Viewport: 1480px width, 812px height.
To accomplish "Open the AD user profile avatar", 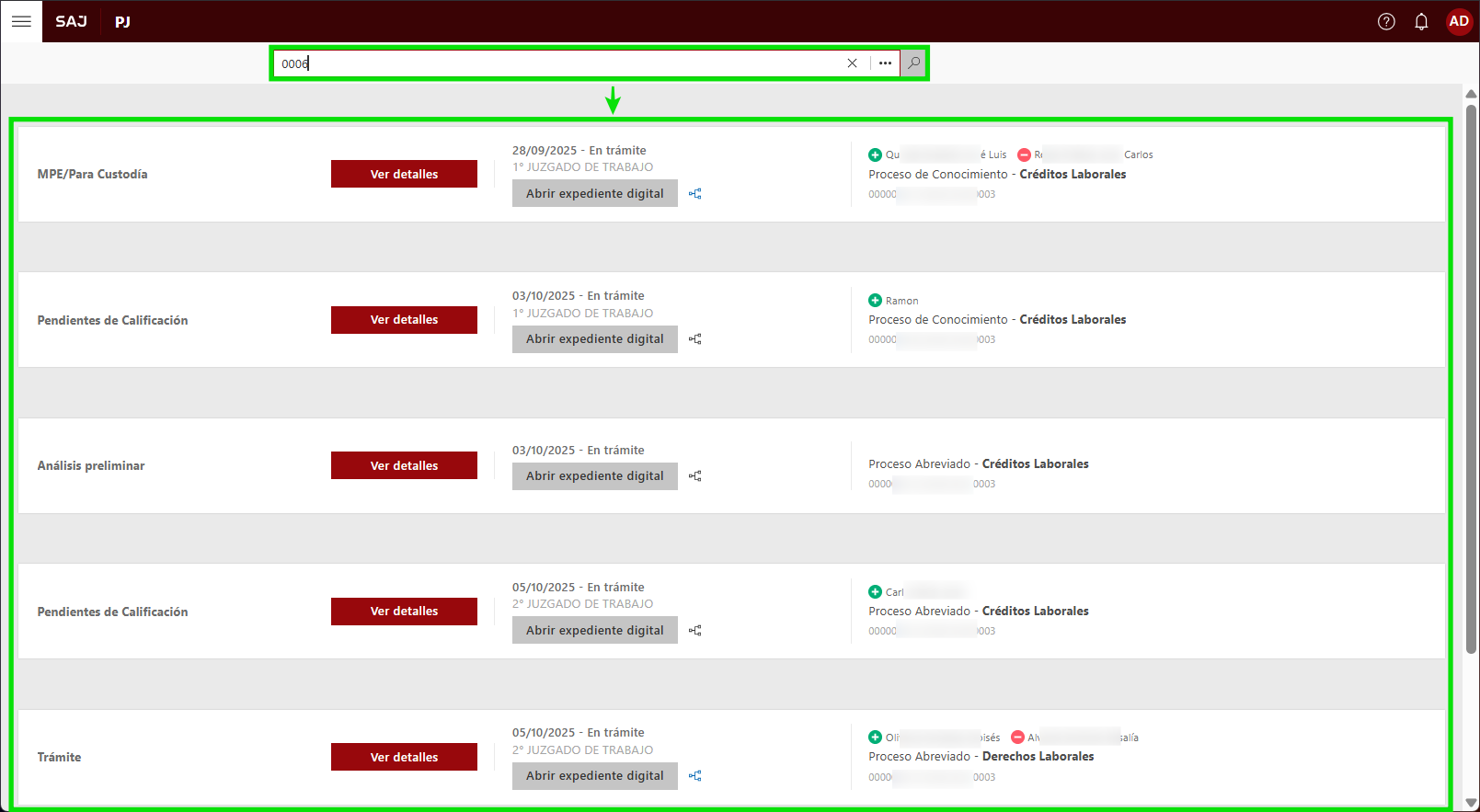I will pos(1459,21).
